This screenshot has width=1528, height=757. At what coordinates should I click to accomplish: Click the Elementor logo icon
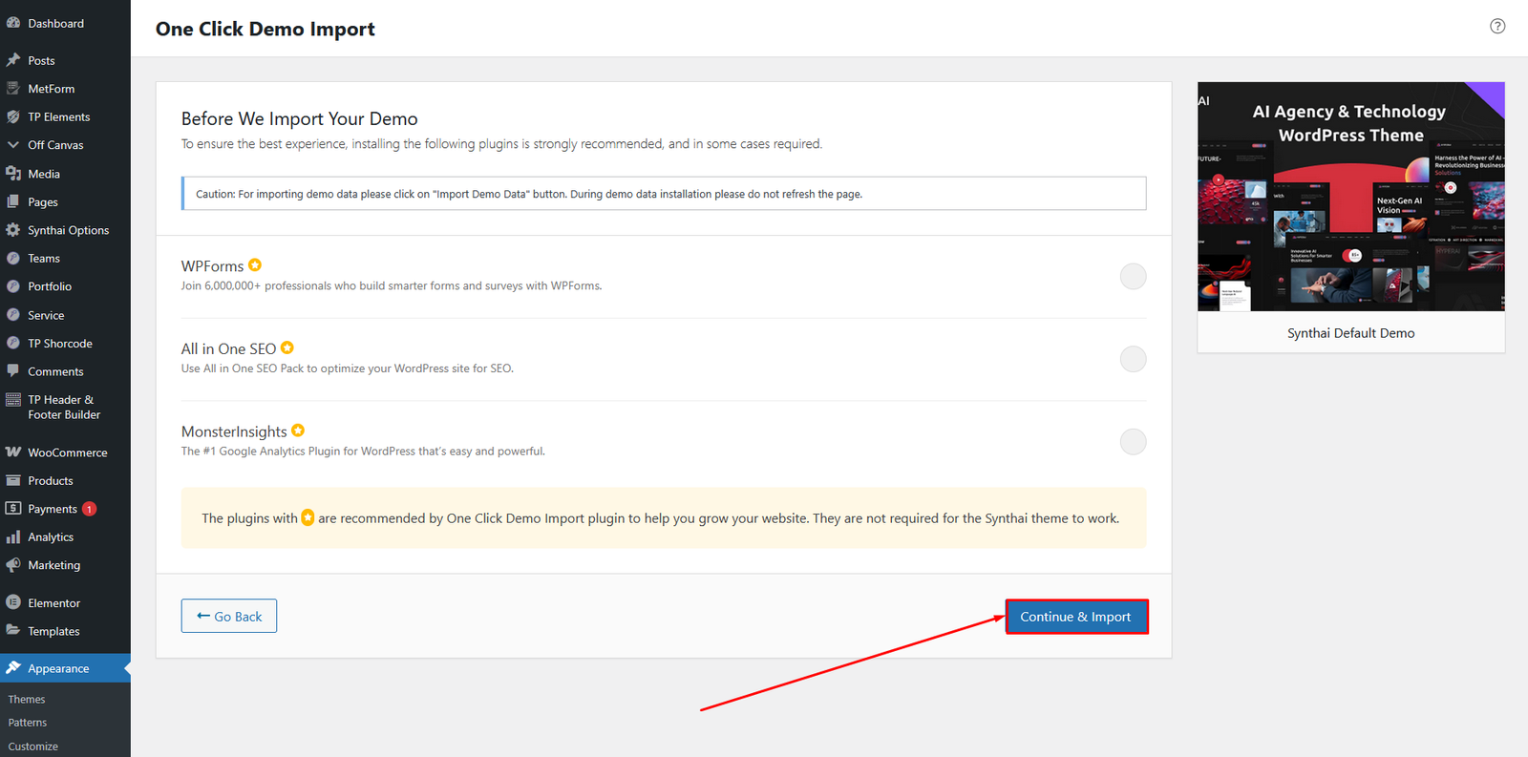coord(13,603)
